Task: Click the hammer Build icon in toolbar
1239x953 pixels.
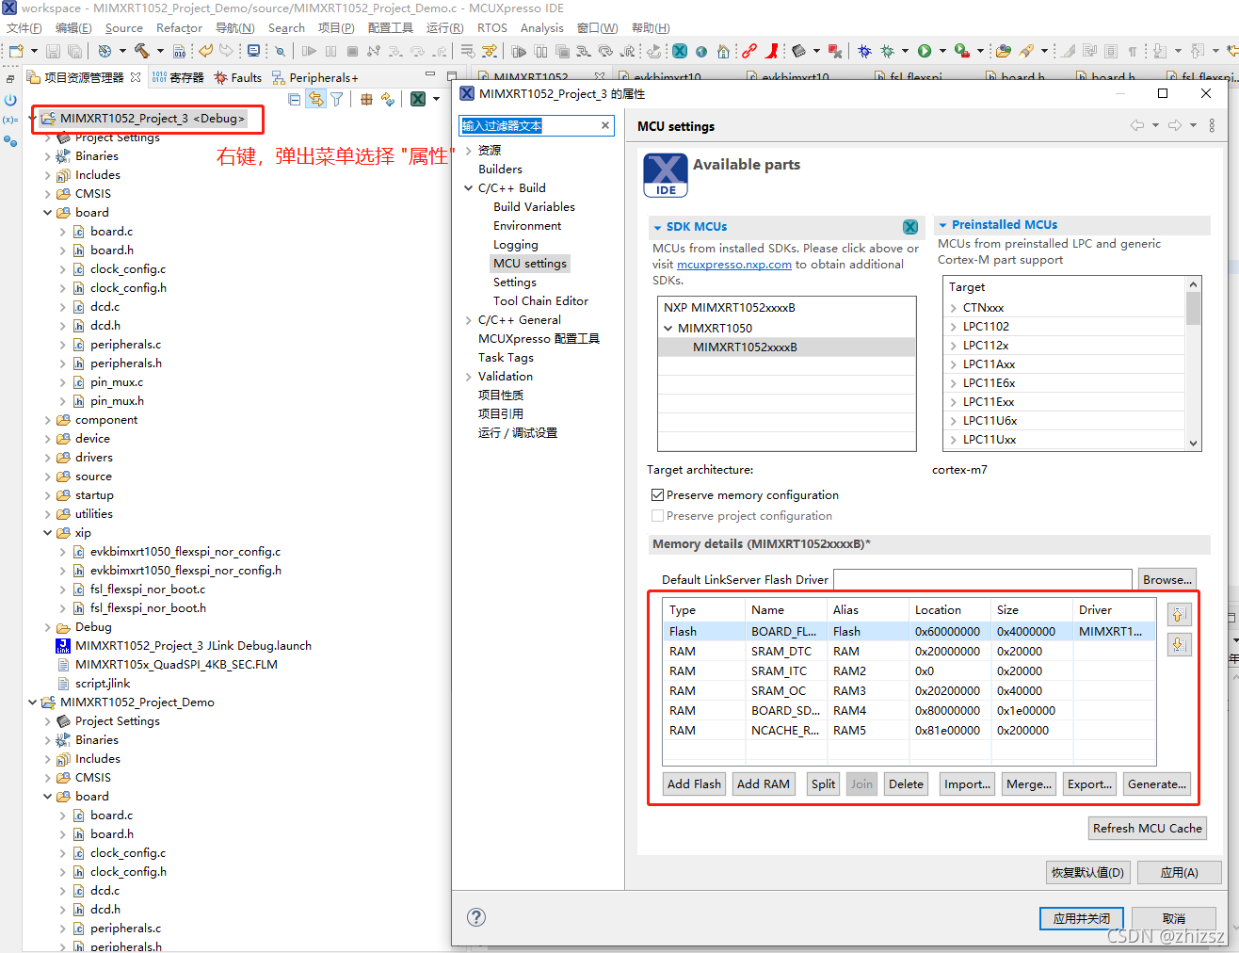Action: coord(141,51)
